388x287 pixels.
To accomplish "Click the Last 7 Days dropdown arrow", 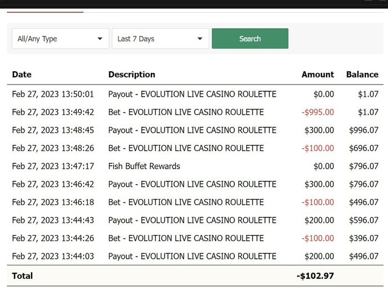I will point(200,39).
